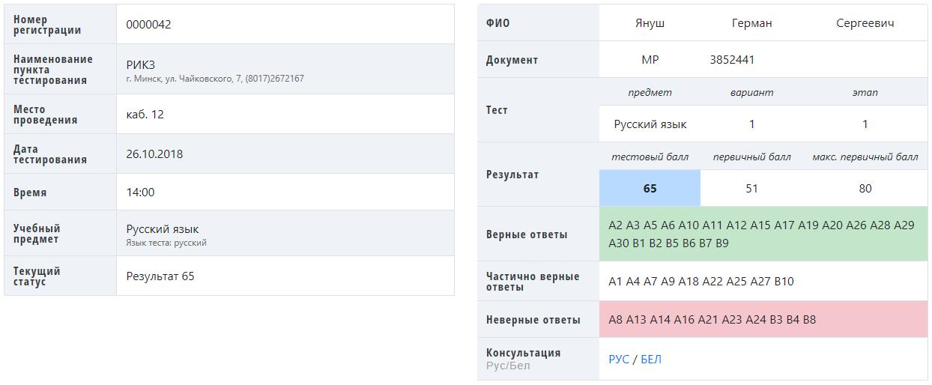Screen dimensions: 932x385
Task: Click the room value каб. 12
Action: (x=145, y=114)
